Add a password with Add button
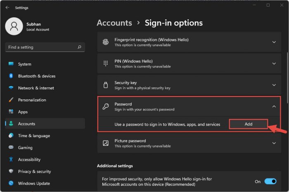This screenshot has width=289, height=192. (x=249, y=124)
